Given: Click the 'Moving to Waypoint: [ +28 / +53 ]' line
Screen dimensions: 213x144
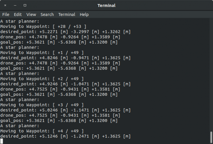Looking at the screenshot, I should pos(43,27).
